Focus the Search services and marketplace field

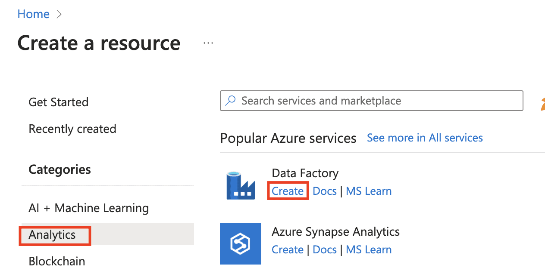pos(371,101)
